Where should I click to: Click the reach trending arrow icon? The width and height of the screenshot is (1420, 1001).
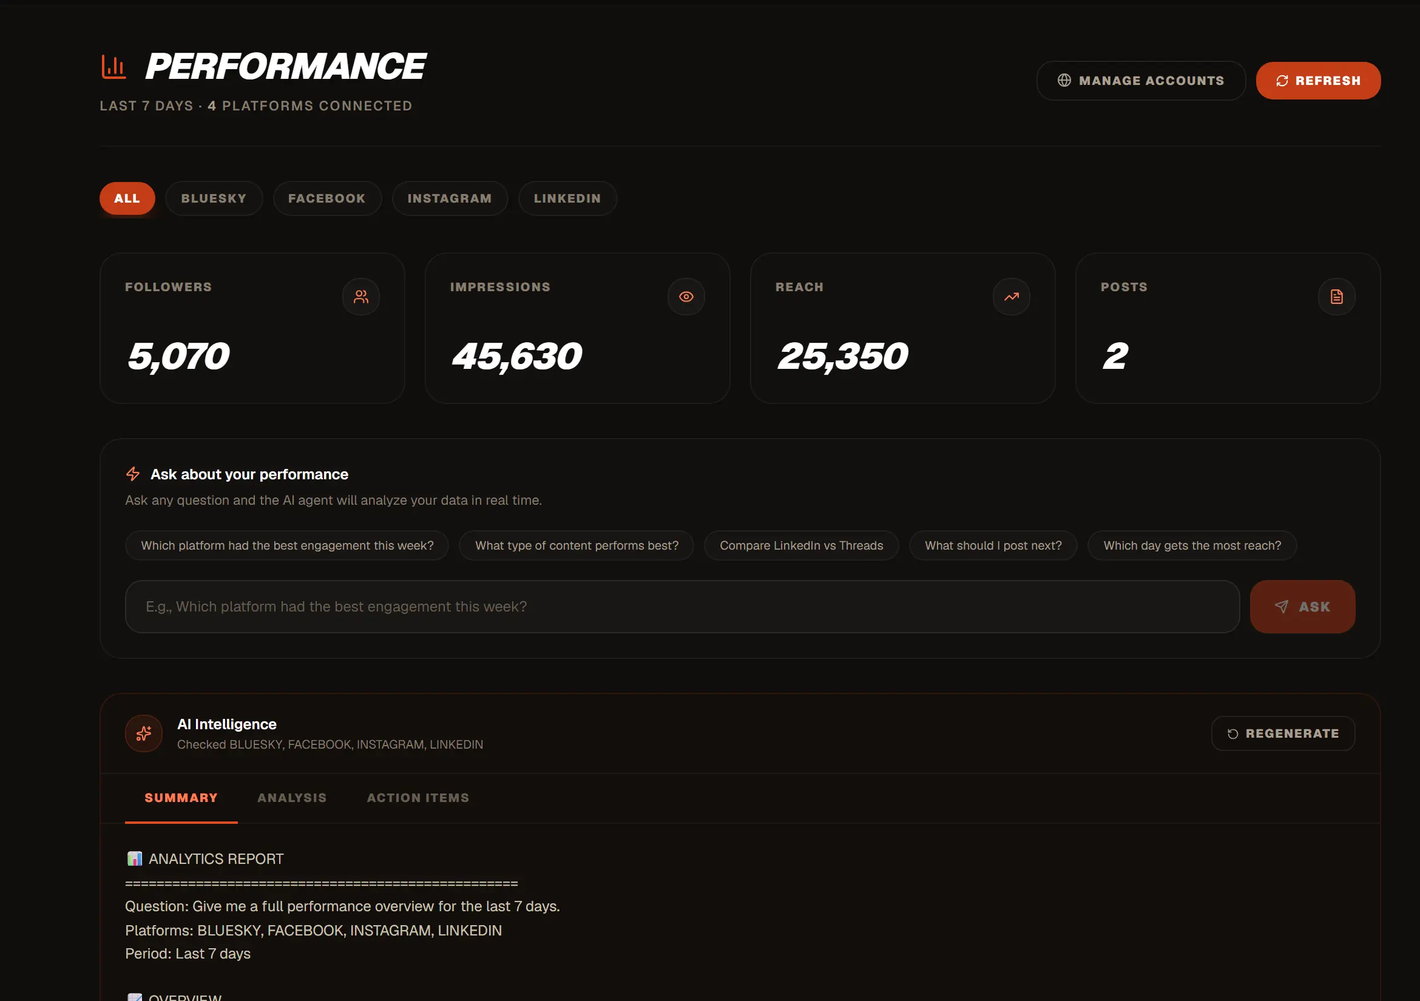1011,297
